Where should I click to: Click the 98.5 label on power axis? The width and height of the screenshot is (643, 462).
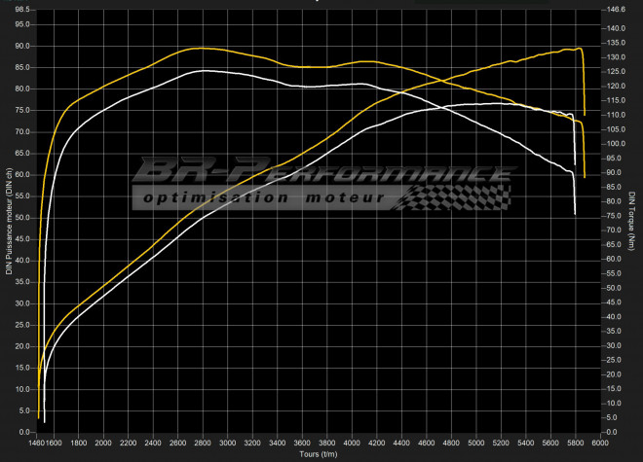[x=22, y=9]
